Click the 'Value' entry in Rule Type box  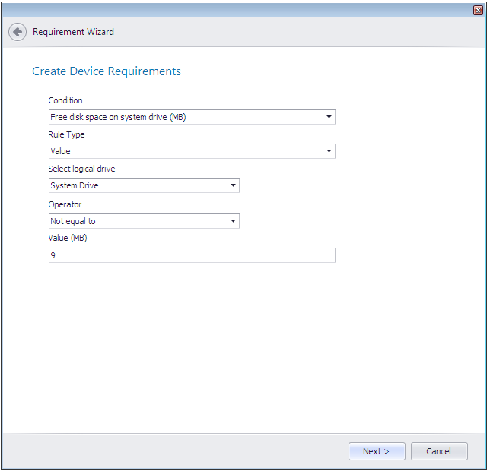pyautogui.click(x=60, y=151)
